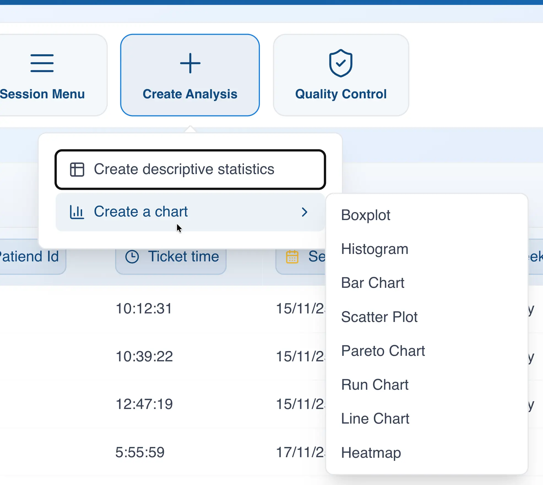Select Histogram chart type

[374, 249]
